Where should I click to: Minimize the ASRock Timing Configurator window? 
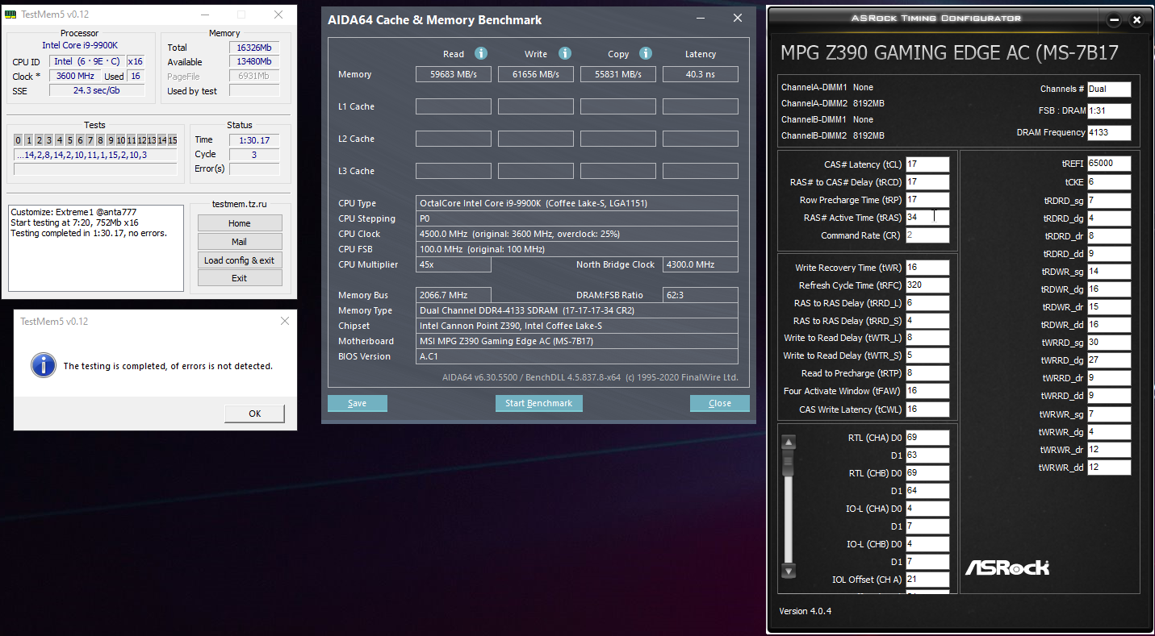click(x=1114, y=20)
